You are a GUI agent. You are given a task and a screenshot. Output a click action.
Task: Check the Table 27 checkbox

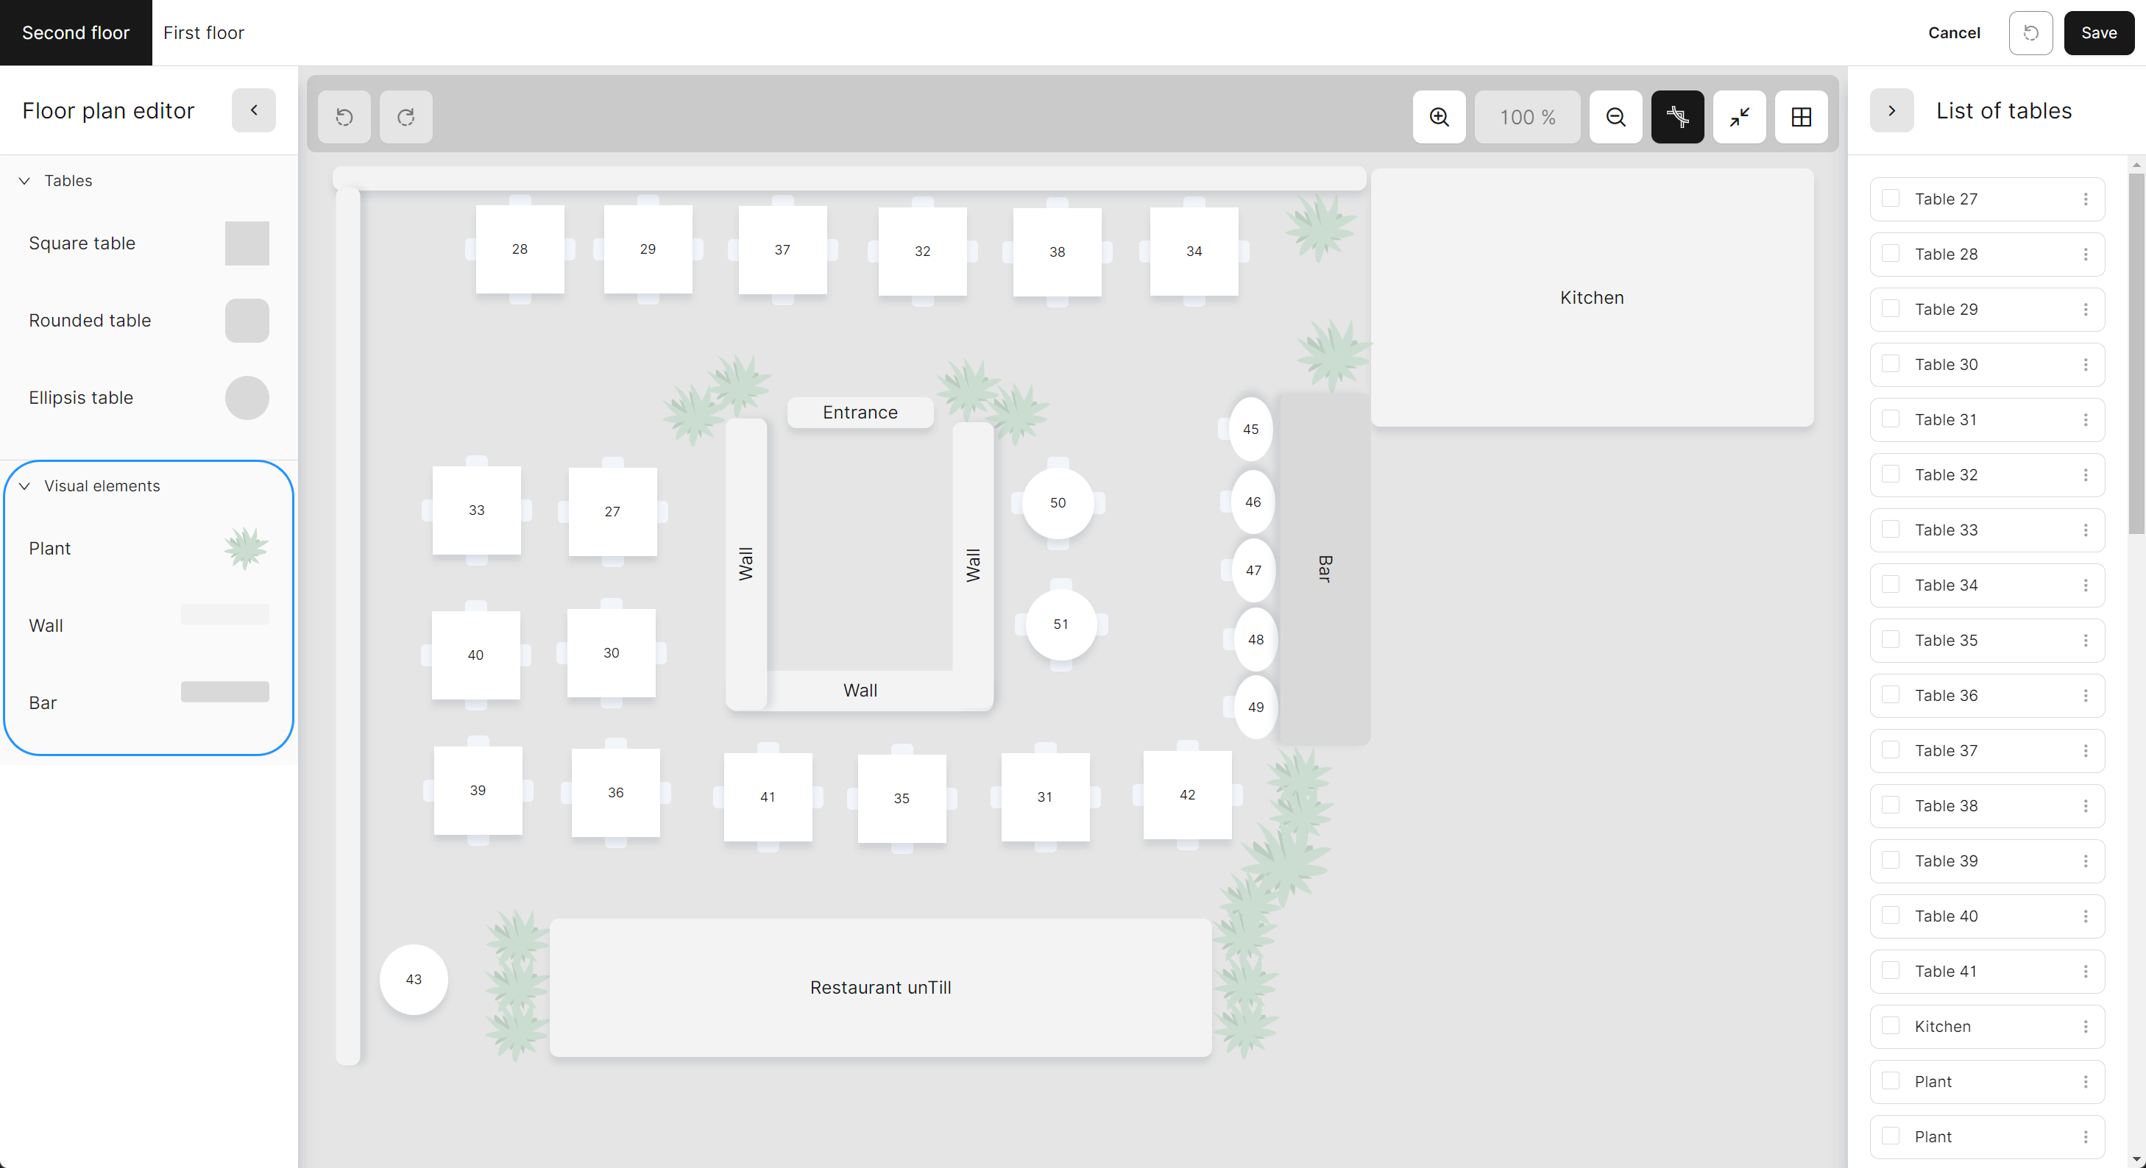click(1890, 198)
